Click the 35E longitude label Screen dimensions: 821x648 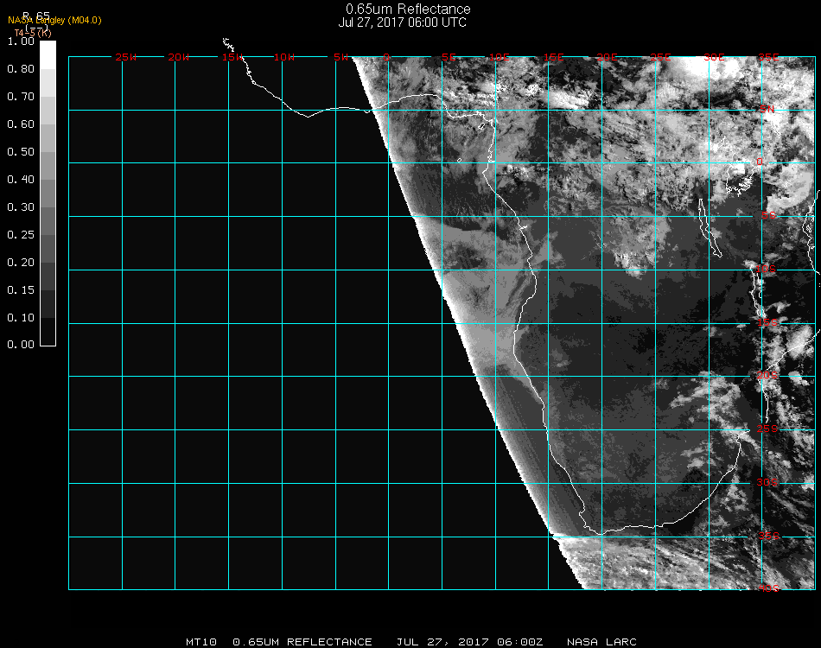point(768,57)
